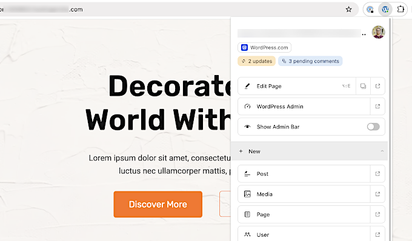Viewport: 412px width, 241px height.
Task: Click the pencil icon beside Edit Page
Action: point(247,86)
